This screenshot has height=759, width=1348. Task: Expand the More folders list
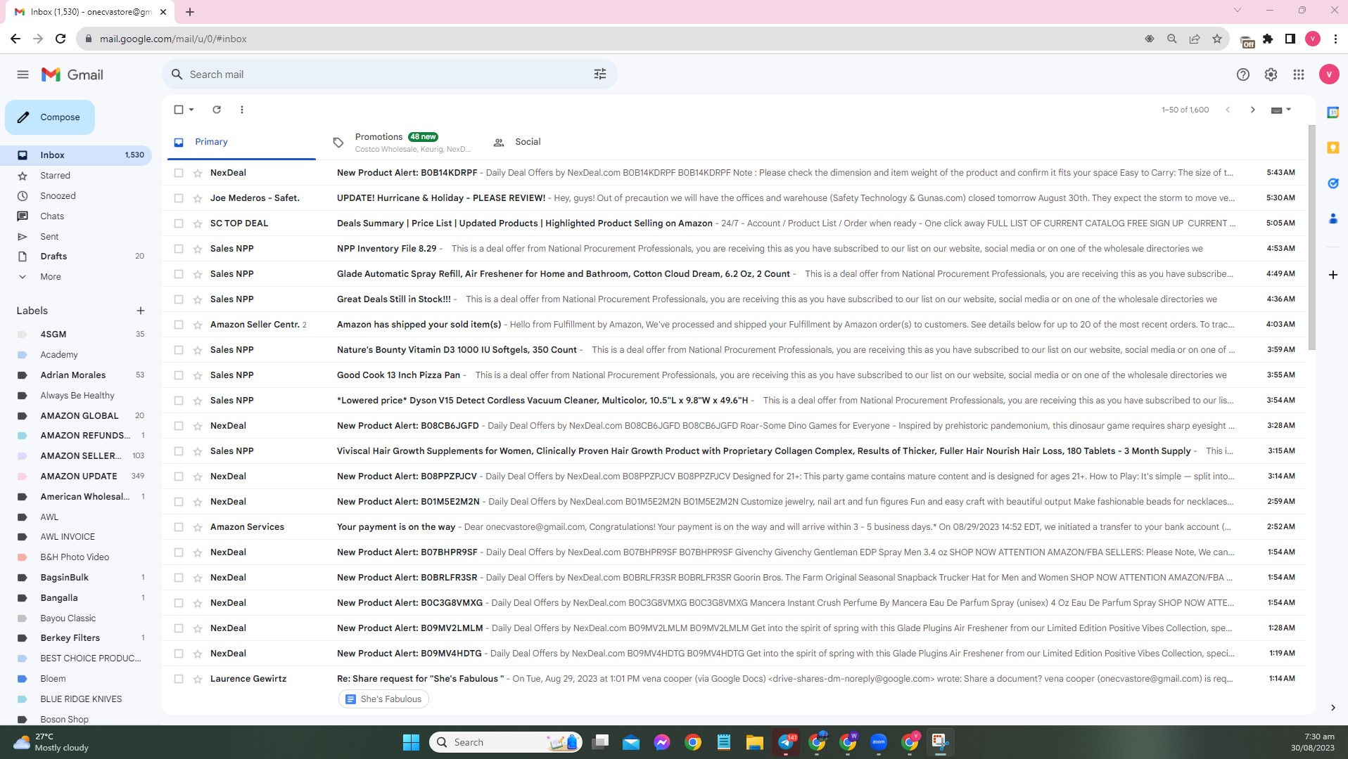click(51, 277)
